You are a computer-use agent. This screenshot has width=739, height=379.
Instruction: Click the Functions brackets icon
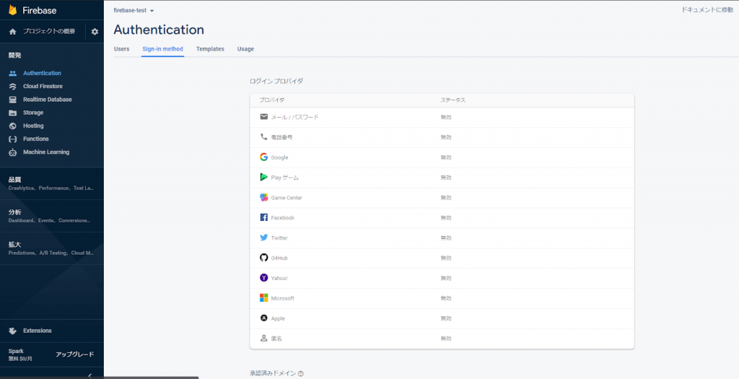[13, 139]
